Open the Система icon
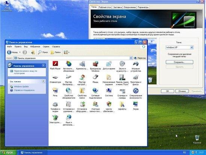Viewport: 206px width, 155px height. (x=109, y=92)
